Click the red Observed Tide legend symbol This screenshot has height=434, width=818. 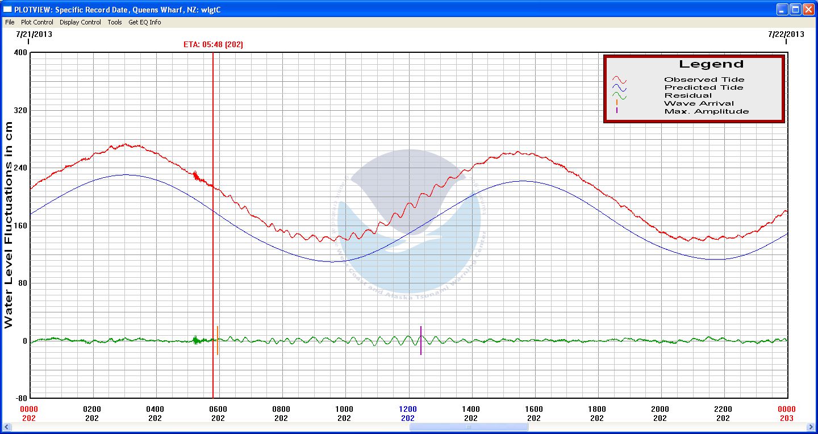click(x=619, y=80)
